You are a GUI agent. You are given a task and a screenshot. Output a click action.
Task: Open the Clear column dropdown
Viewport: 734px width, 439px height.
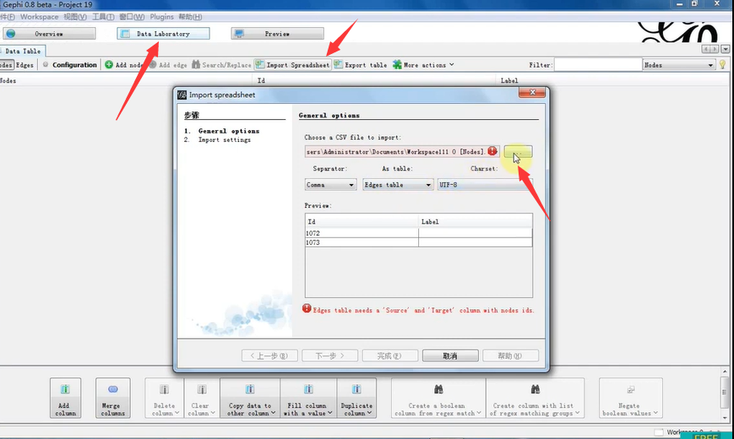(x=202, y=398)
